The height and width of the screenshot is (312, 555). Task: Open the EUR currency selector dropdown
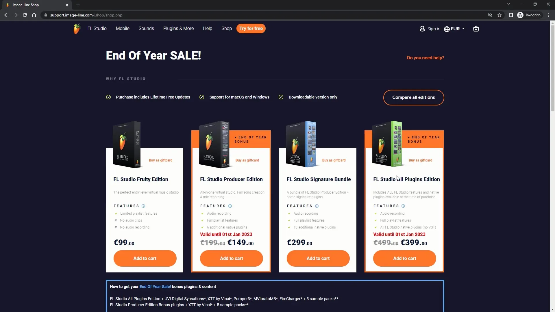pyautogui.click(x=455, y=29)
